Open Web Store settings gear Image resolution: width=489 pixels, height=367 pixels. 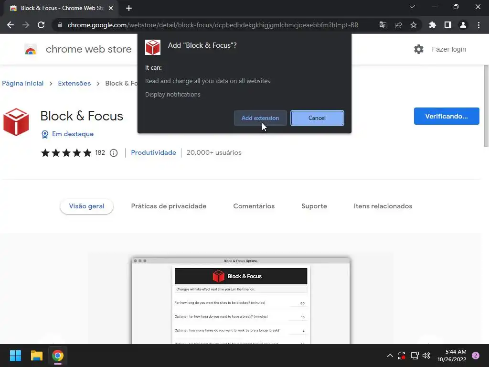(418, 49)
